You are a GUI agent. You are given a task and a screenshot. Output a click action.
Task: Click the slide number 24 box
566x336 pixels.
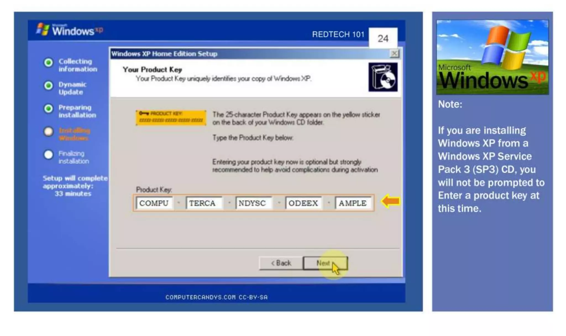383,38
